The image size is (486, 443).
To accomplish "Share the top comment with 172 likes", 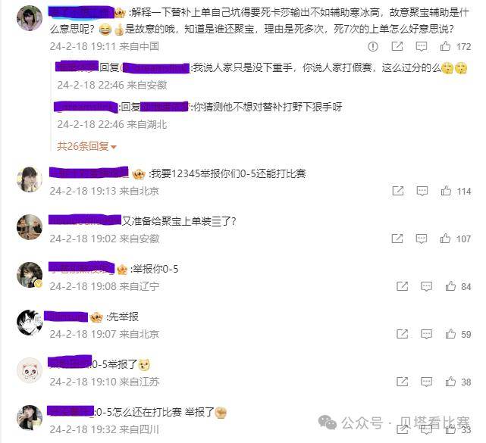I will (397, 47).
